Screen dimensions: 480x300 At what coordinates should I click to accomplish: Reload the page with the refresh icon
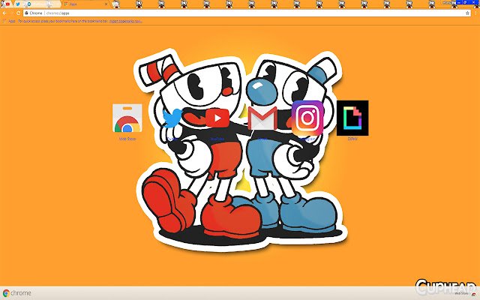[x=18, y=13]
